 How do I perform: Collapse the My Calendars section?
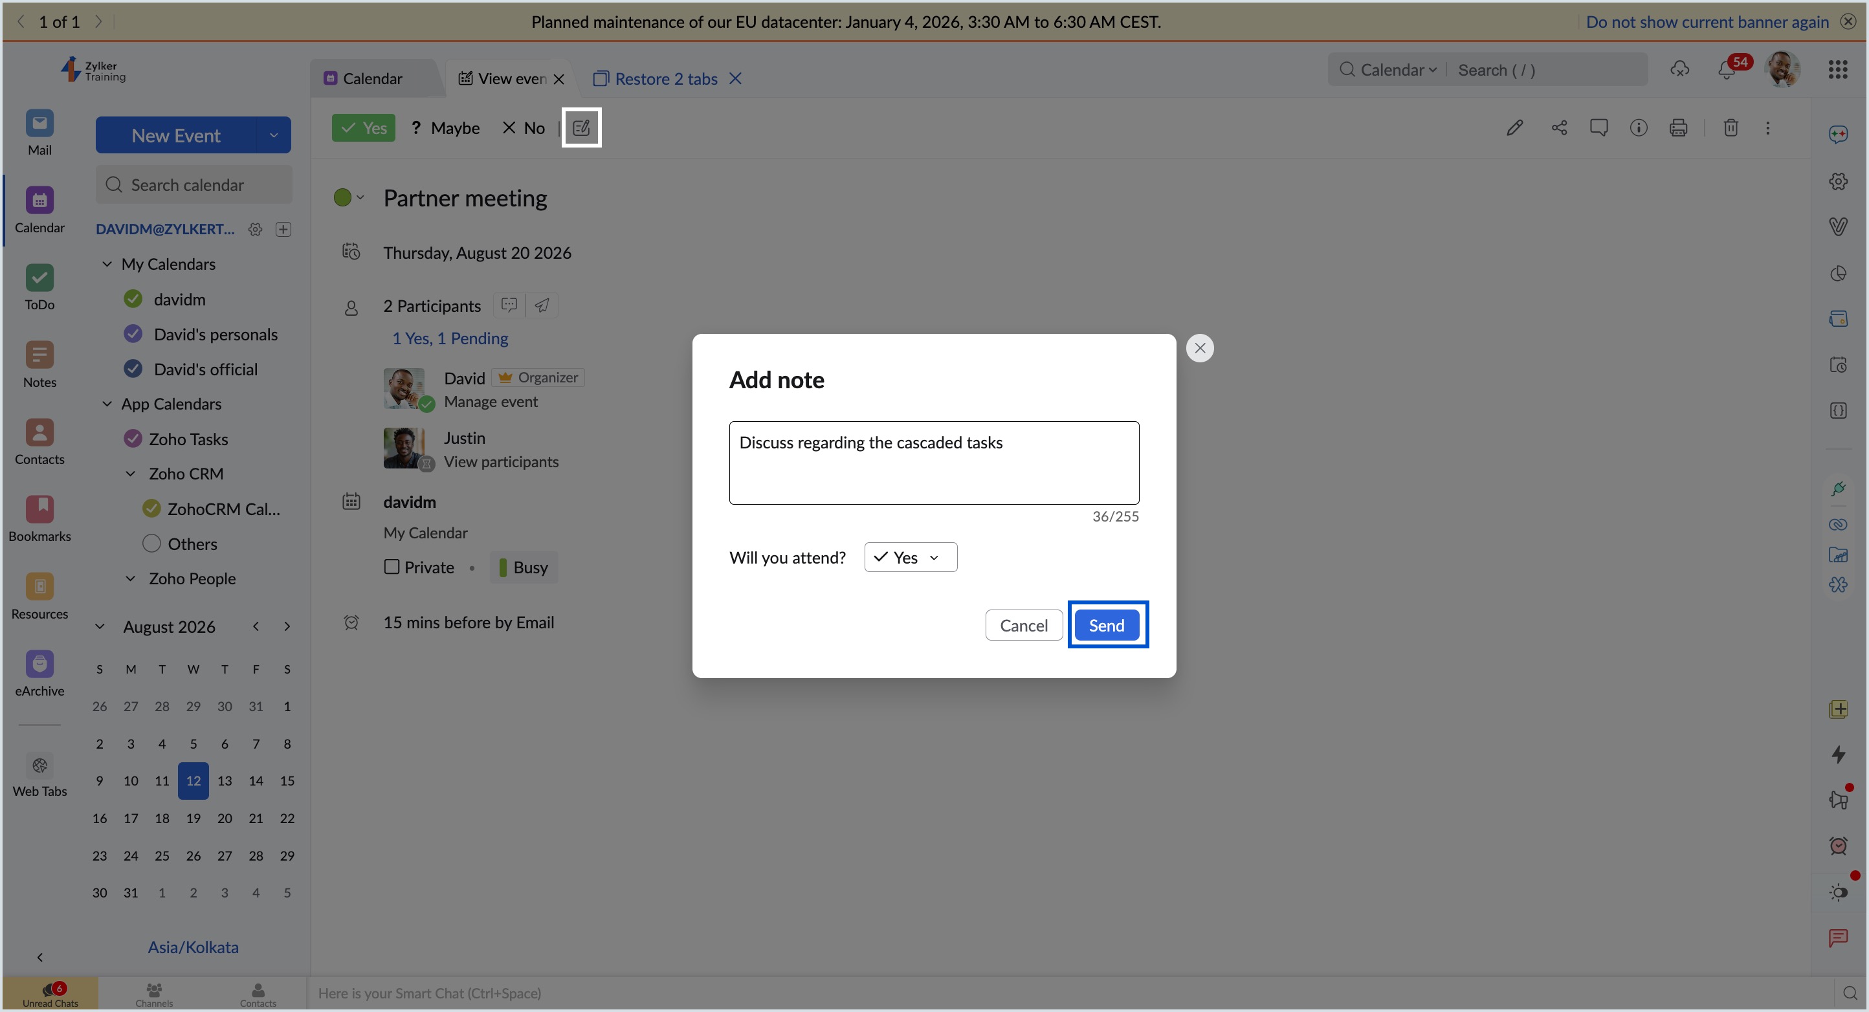pyautogui.click(x=107, y=264)
